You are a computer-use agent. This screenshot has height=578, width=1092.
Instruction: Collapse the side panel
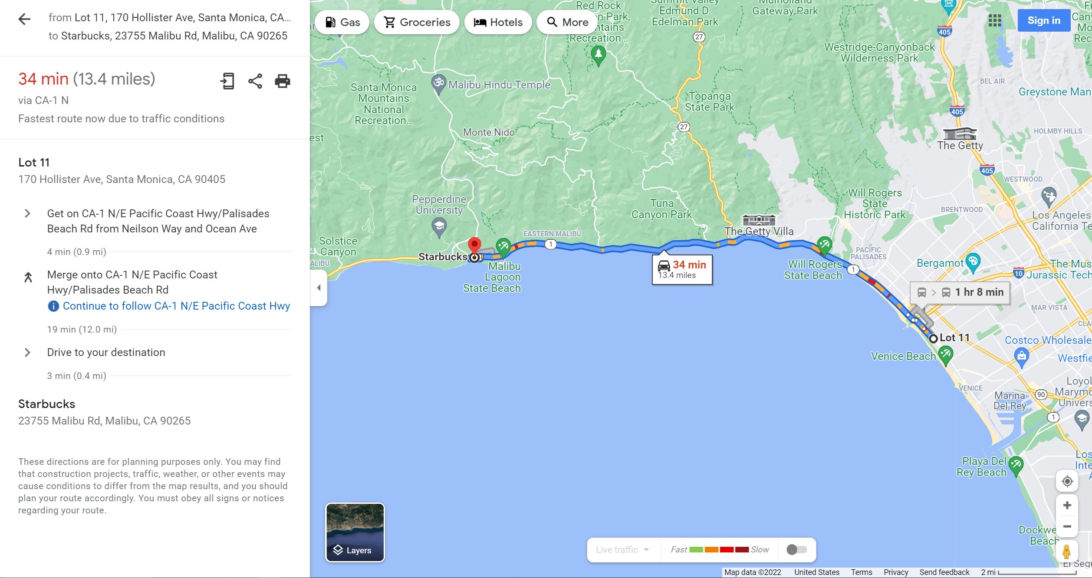(319, 287)
